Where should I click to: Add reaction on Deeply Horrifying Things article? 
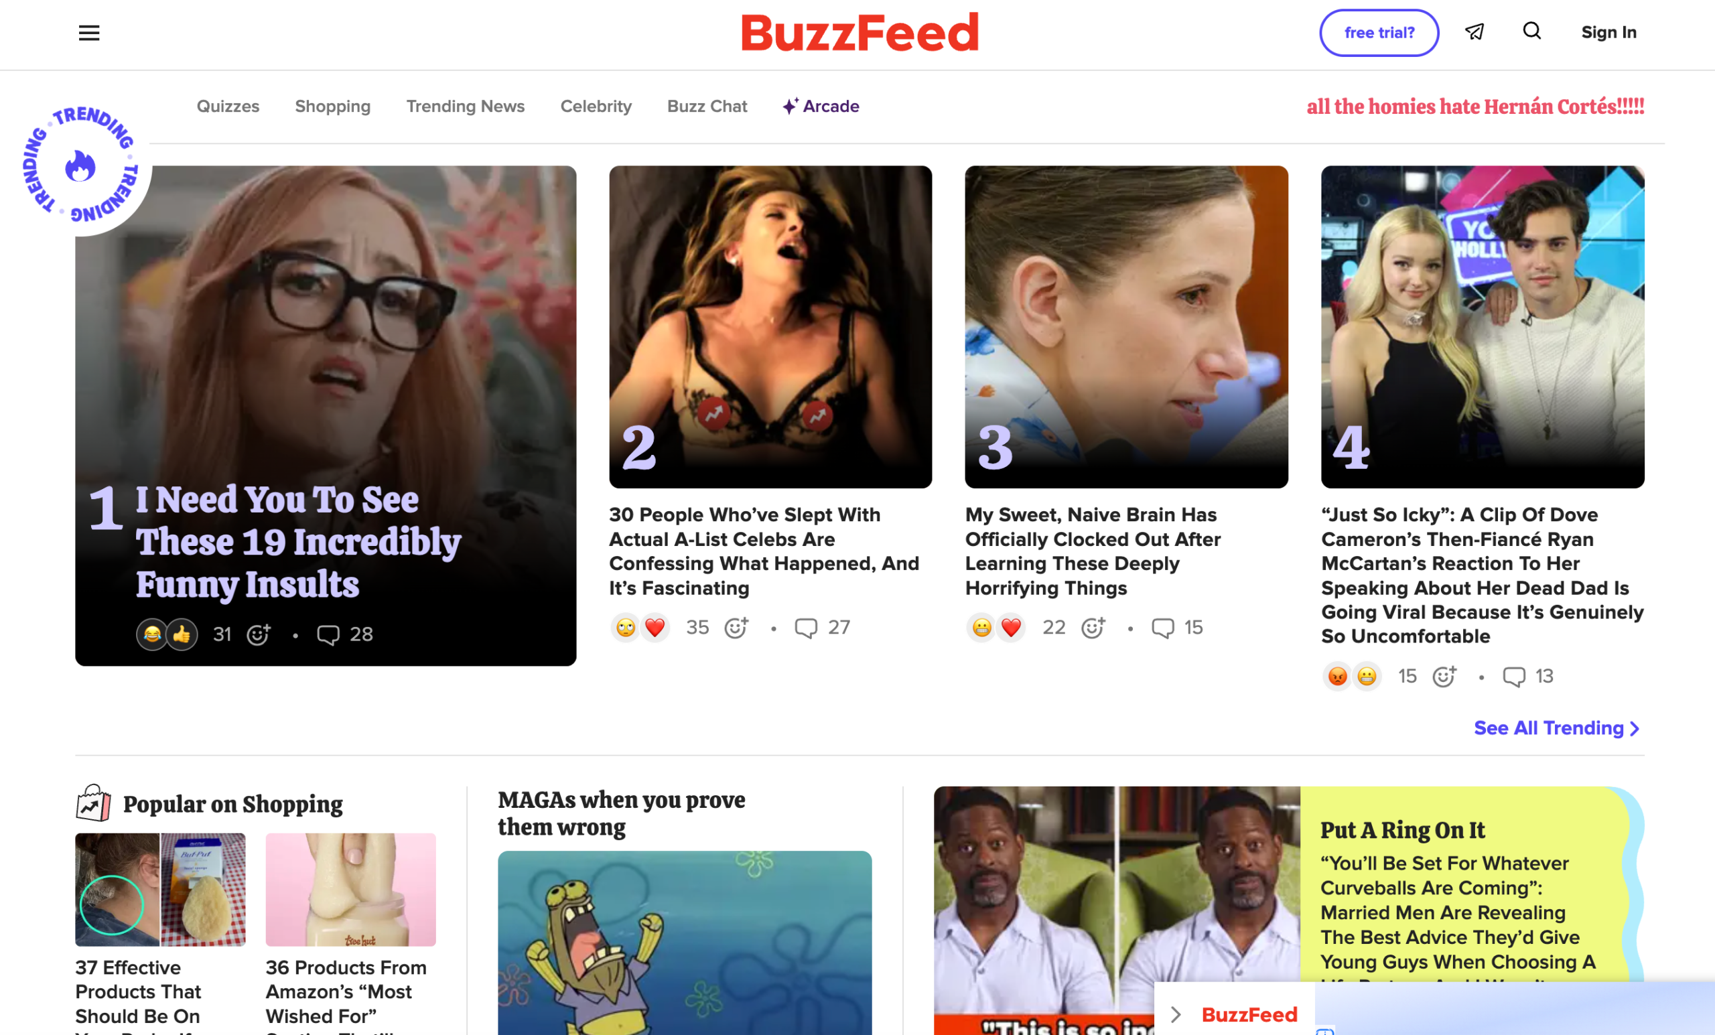(x=1093, y=627)
